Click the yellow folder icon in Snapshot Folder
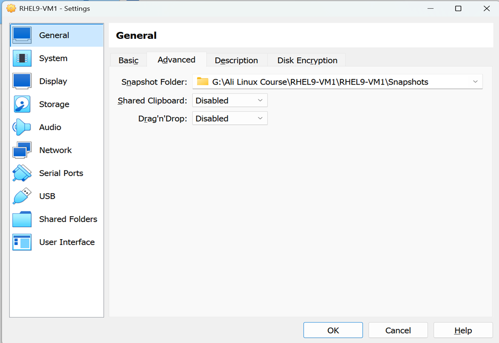499x343 pixels. pyautogui.click(x=202, y=81)
